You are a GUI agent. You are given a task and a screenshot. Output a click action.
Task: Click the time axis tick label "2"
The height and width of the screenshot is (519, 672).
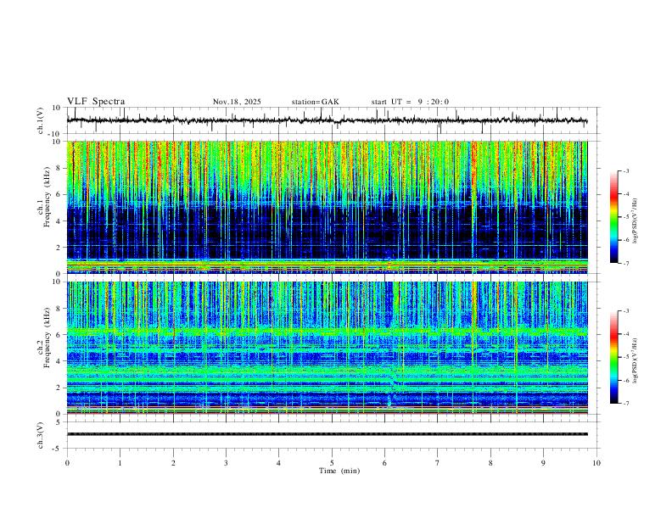[x=173, y=463]
